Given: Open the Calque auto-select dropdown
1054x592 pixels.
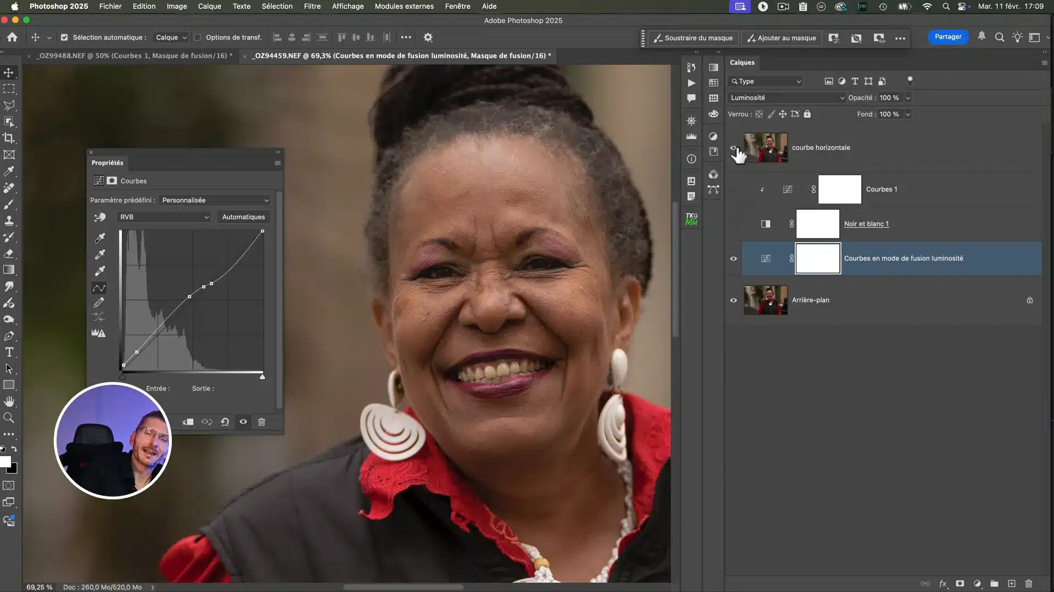Looking at the screenshot, I should (x=171, y=37).
